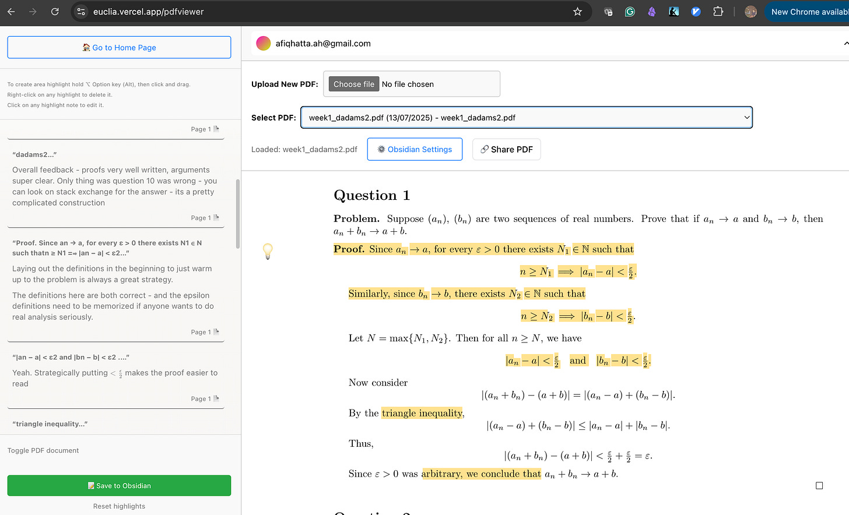Open the Grammarly extension icon
This screenshot has height=515, width=849.
[630, 12]
